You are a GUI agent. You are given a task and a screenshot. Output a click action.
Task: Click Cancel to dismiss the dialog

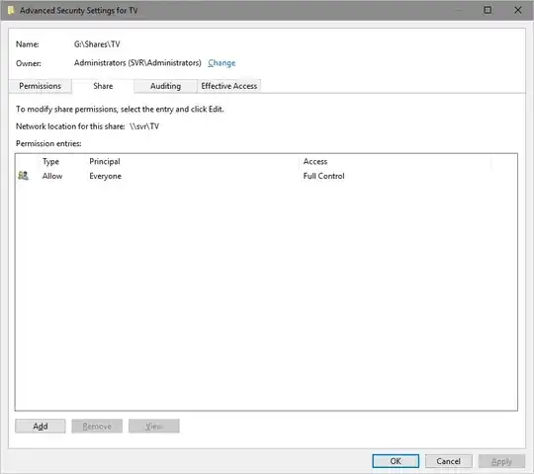tap(449, 461)
